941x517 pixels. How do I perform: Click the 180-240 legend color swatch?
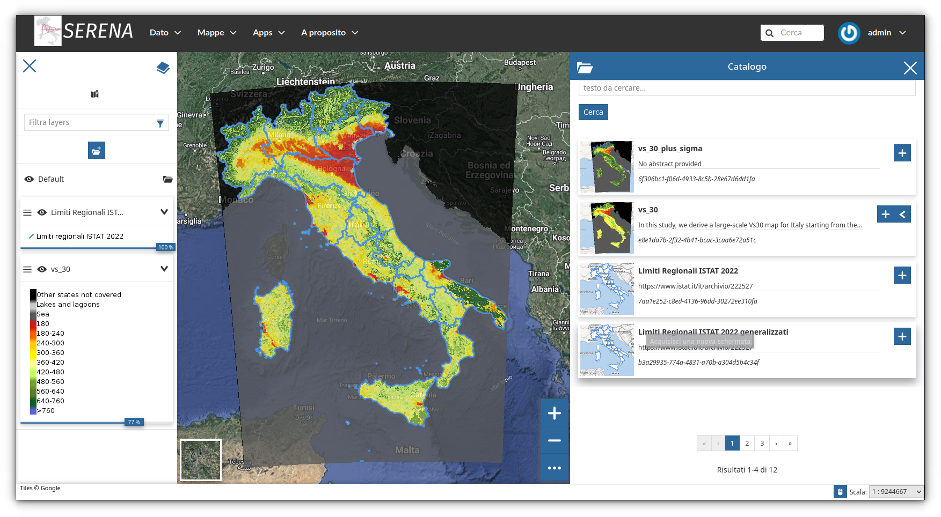[33, 333]
